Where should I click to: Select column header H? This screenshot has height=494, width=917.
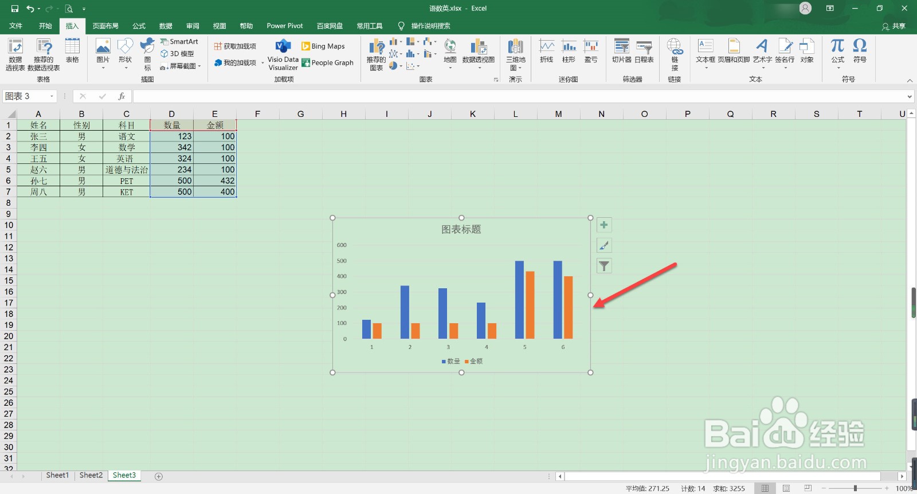coord(343,113)
